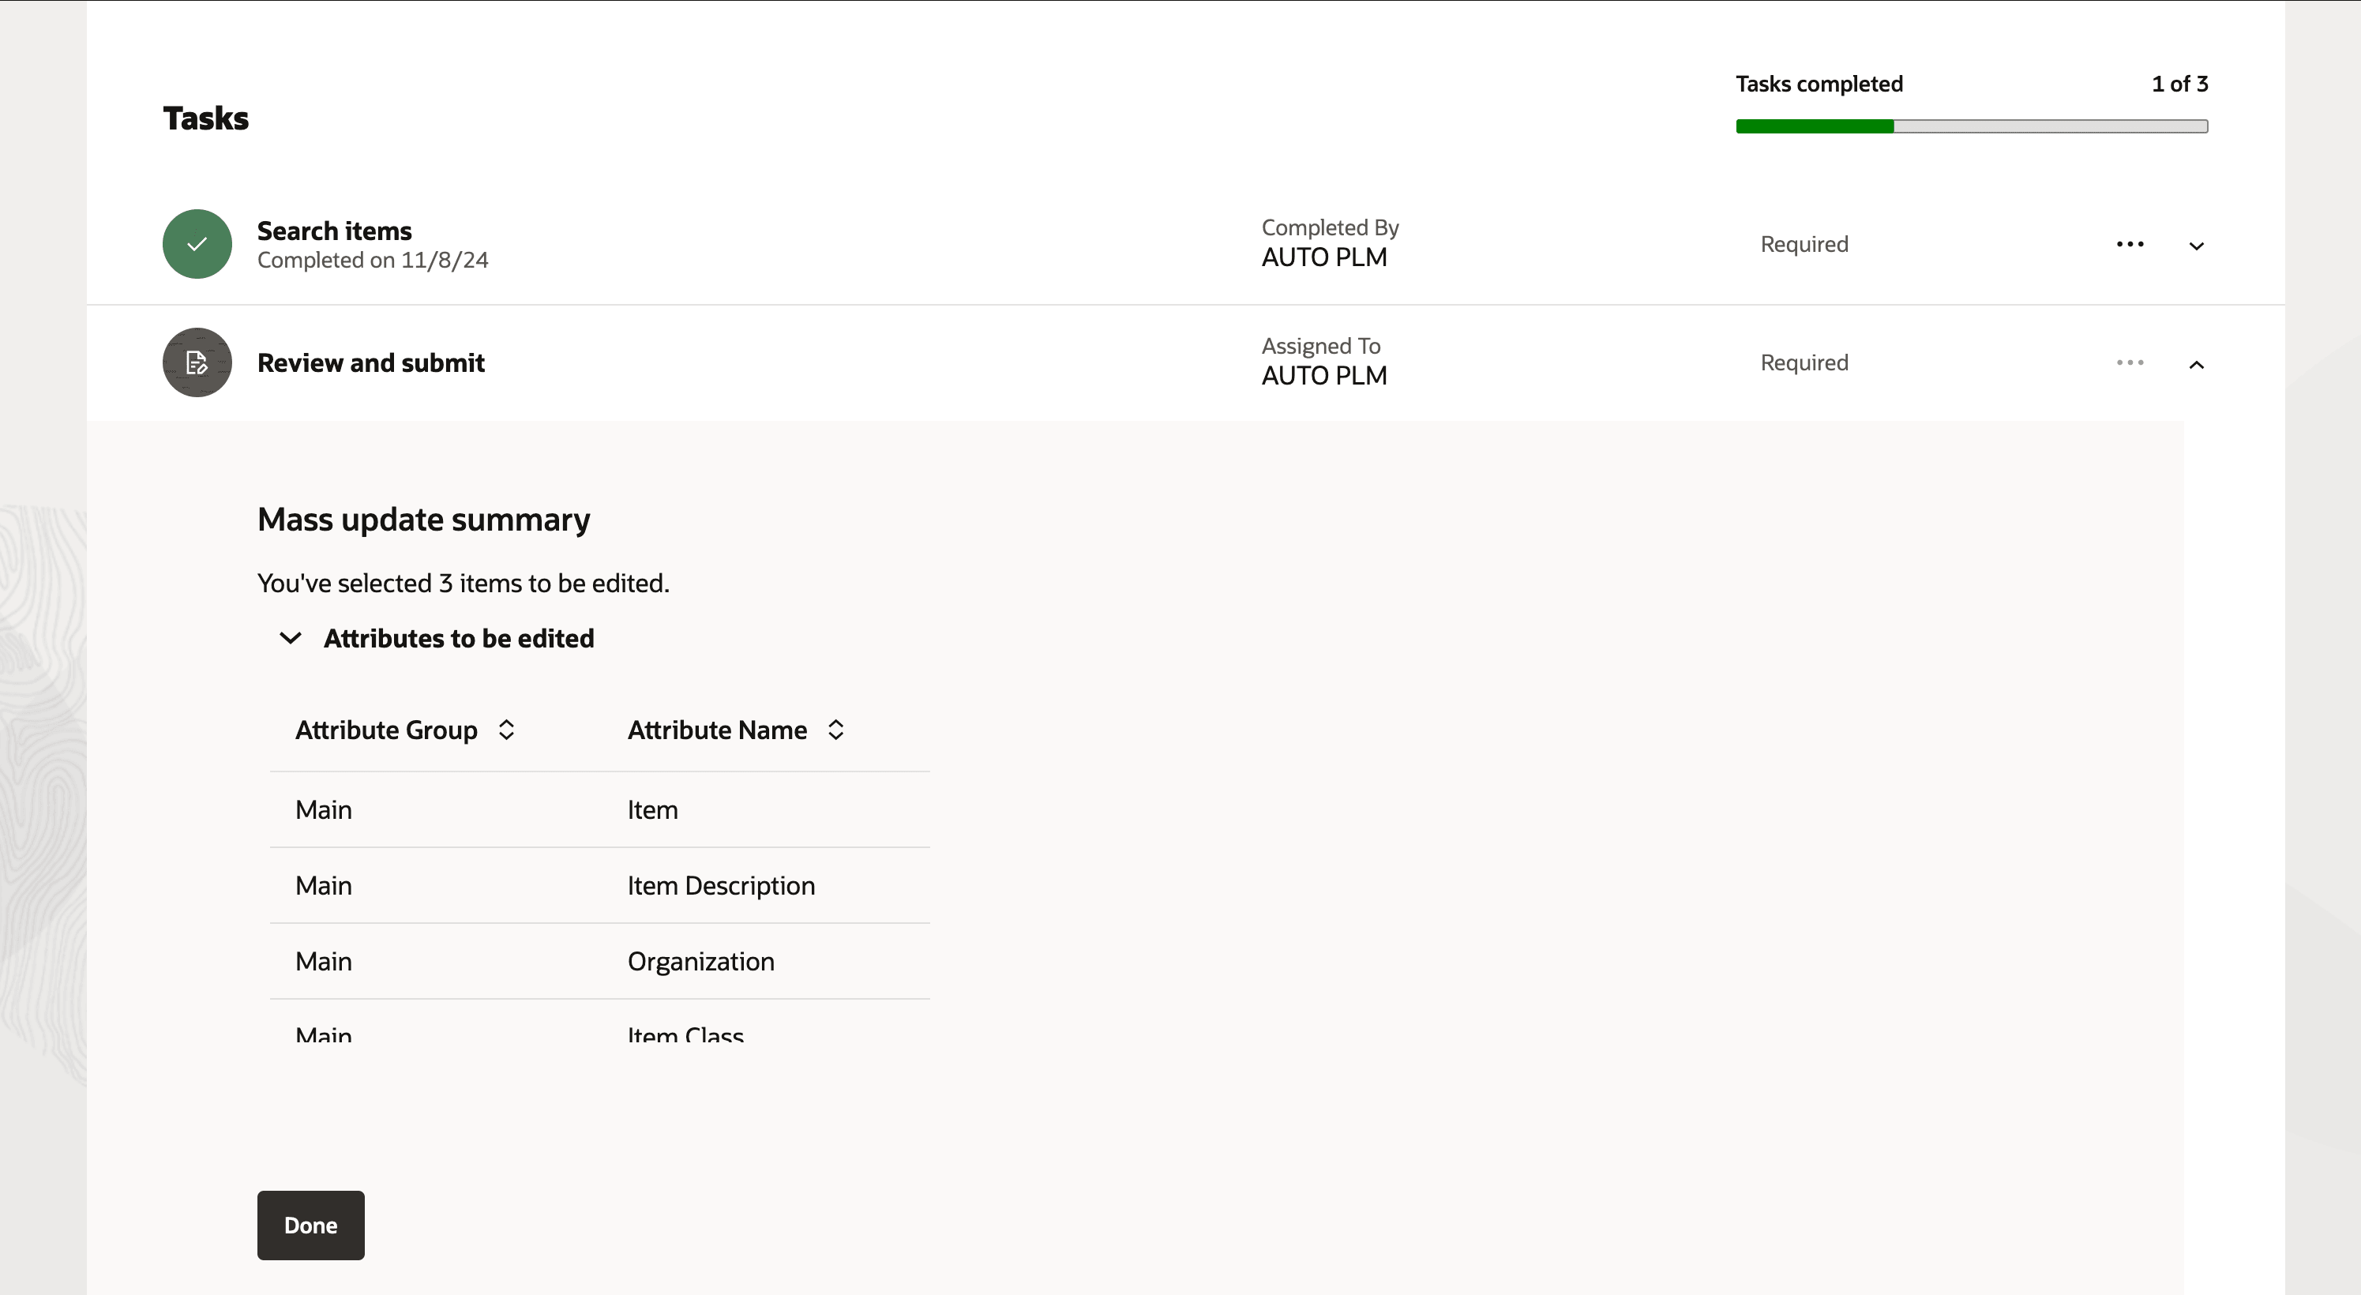
Task: Sort by Attribute Group column
Action: click(x=506, y=730)
